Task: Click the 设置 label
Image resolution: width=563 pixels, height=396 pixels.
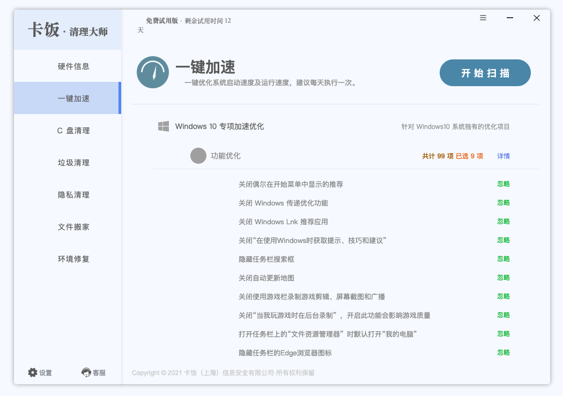Action: pos(46,372)
